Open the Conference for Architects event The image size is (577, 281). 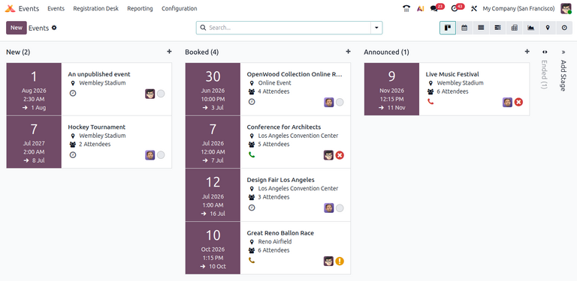(284, 127)
